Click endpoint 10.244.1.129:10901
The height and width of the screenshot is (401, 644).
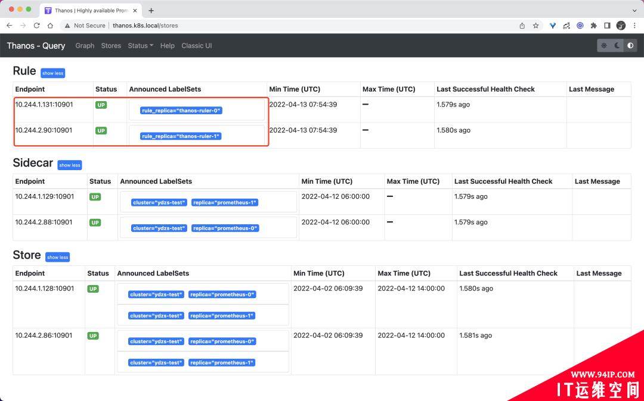tap(44, 196)
